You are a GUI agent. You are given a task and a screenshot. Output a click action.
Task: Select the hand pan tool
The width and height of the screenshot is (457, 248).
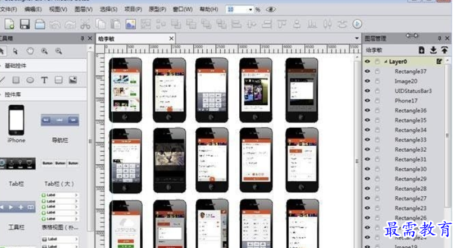pyautogui.click(x=30, y=51)
